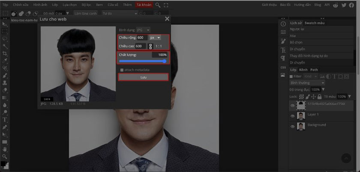Select the Rectangular Marquee tool
The width and height of the screenshot is (360, 172).
click(5, 31)
